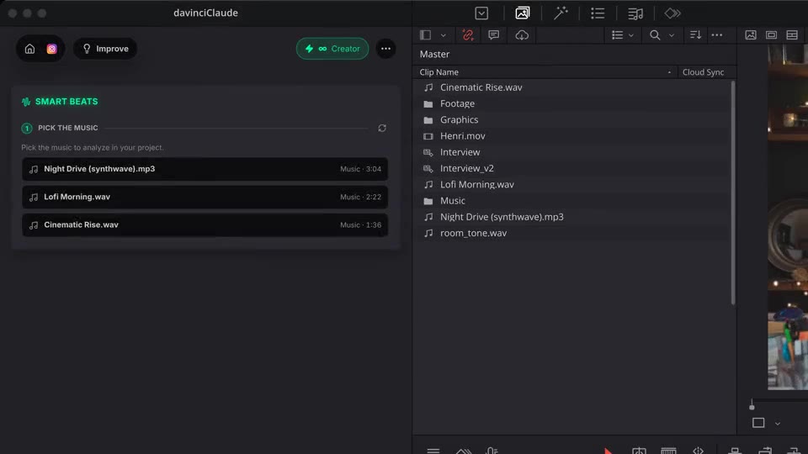Select the Night Drive (synthwave).mp3 music track
Viewport: 808px width, 454px height.
point(205,169)
